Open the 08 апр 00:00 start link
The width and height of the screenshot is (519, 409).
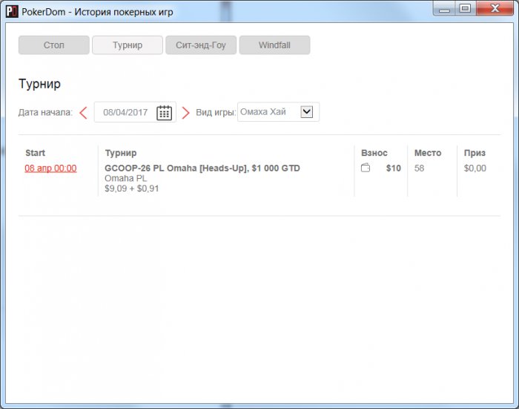point(50,168)
